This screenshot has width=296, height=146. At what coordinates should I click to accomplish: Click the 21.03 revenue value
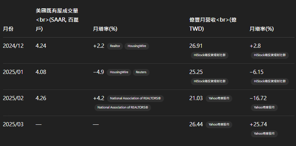tap(196, 99)
